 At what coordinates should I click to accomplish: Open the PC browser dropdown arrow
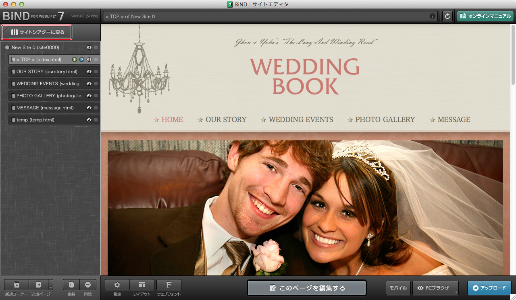click(x=456, y=289)
